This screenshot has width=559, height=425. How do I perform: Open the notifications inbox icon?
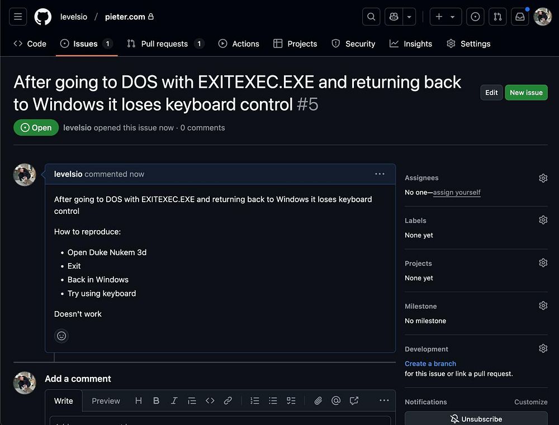(520, 17)
